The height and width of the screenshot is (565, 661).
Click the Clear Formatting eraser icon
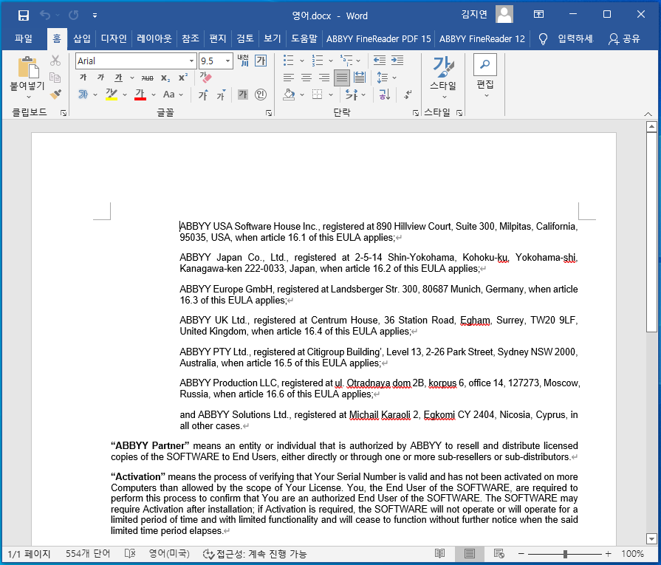pos(206,78)
